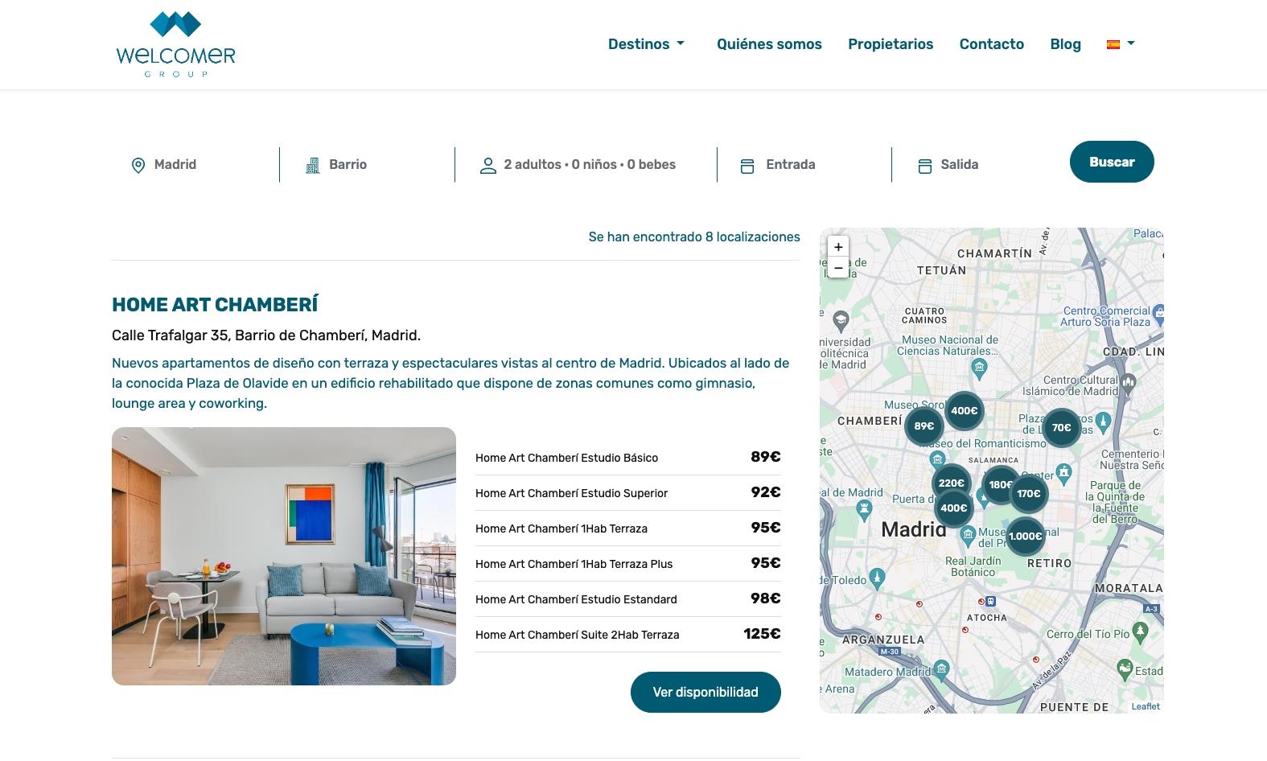Click the building icon beside Barrio
This screenshot has height=761, width=1267.
pos(313,165)
